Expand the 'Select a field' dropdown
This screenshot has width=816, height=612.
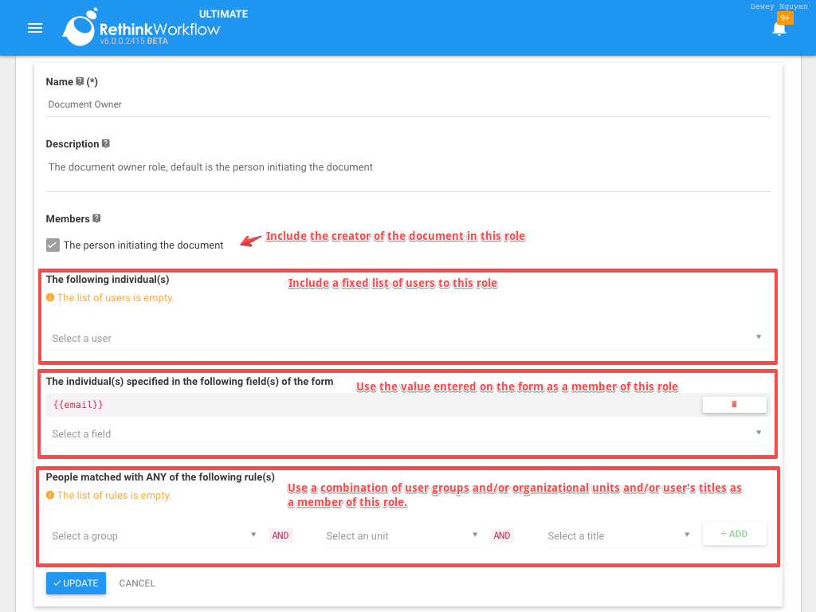(x=407, y=433)
